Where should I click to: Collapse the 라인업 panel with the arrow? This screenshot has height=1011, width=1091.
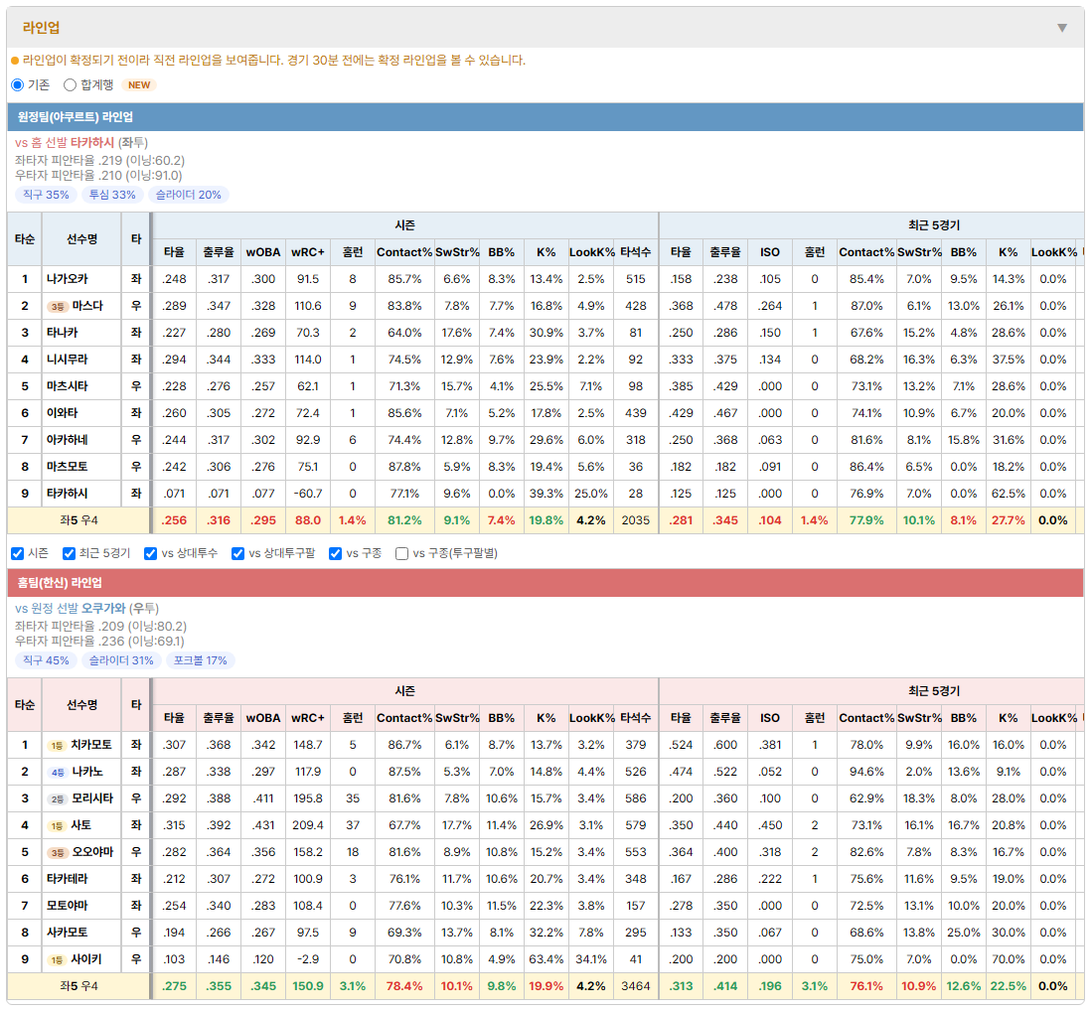(1062, 28)
